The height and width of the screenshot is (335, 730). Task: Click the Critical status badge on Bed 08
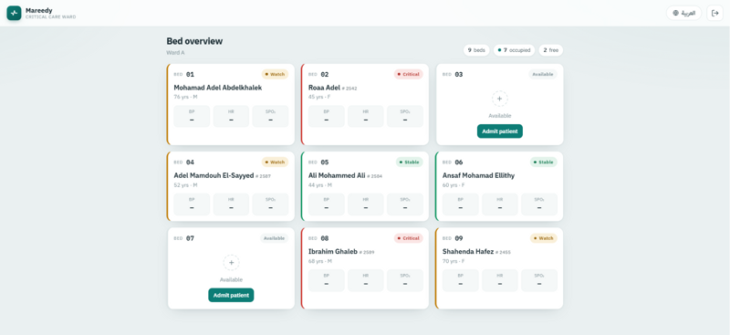click(x=408, y=238)
